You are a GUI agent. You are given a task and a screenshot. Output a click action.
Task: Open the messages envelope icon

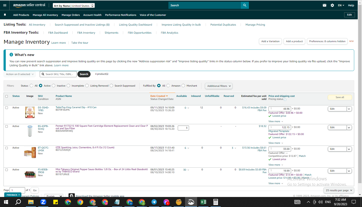click(x=325, y=5)
